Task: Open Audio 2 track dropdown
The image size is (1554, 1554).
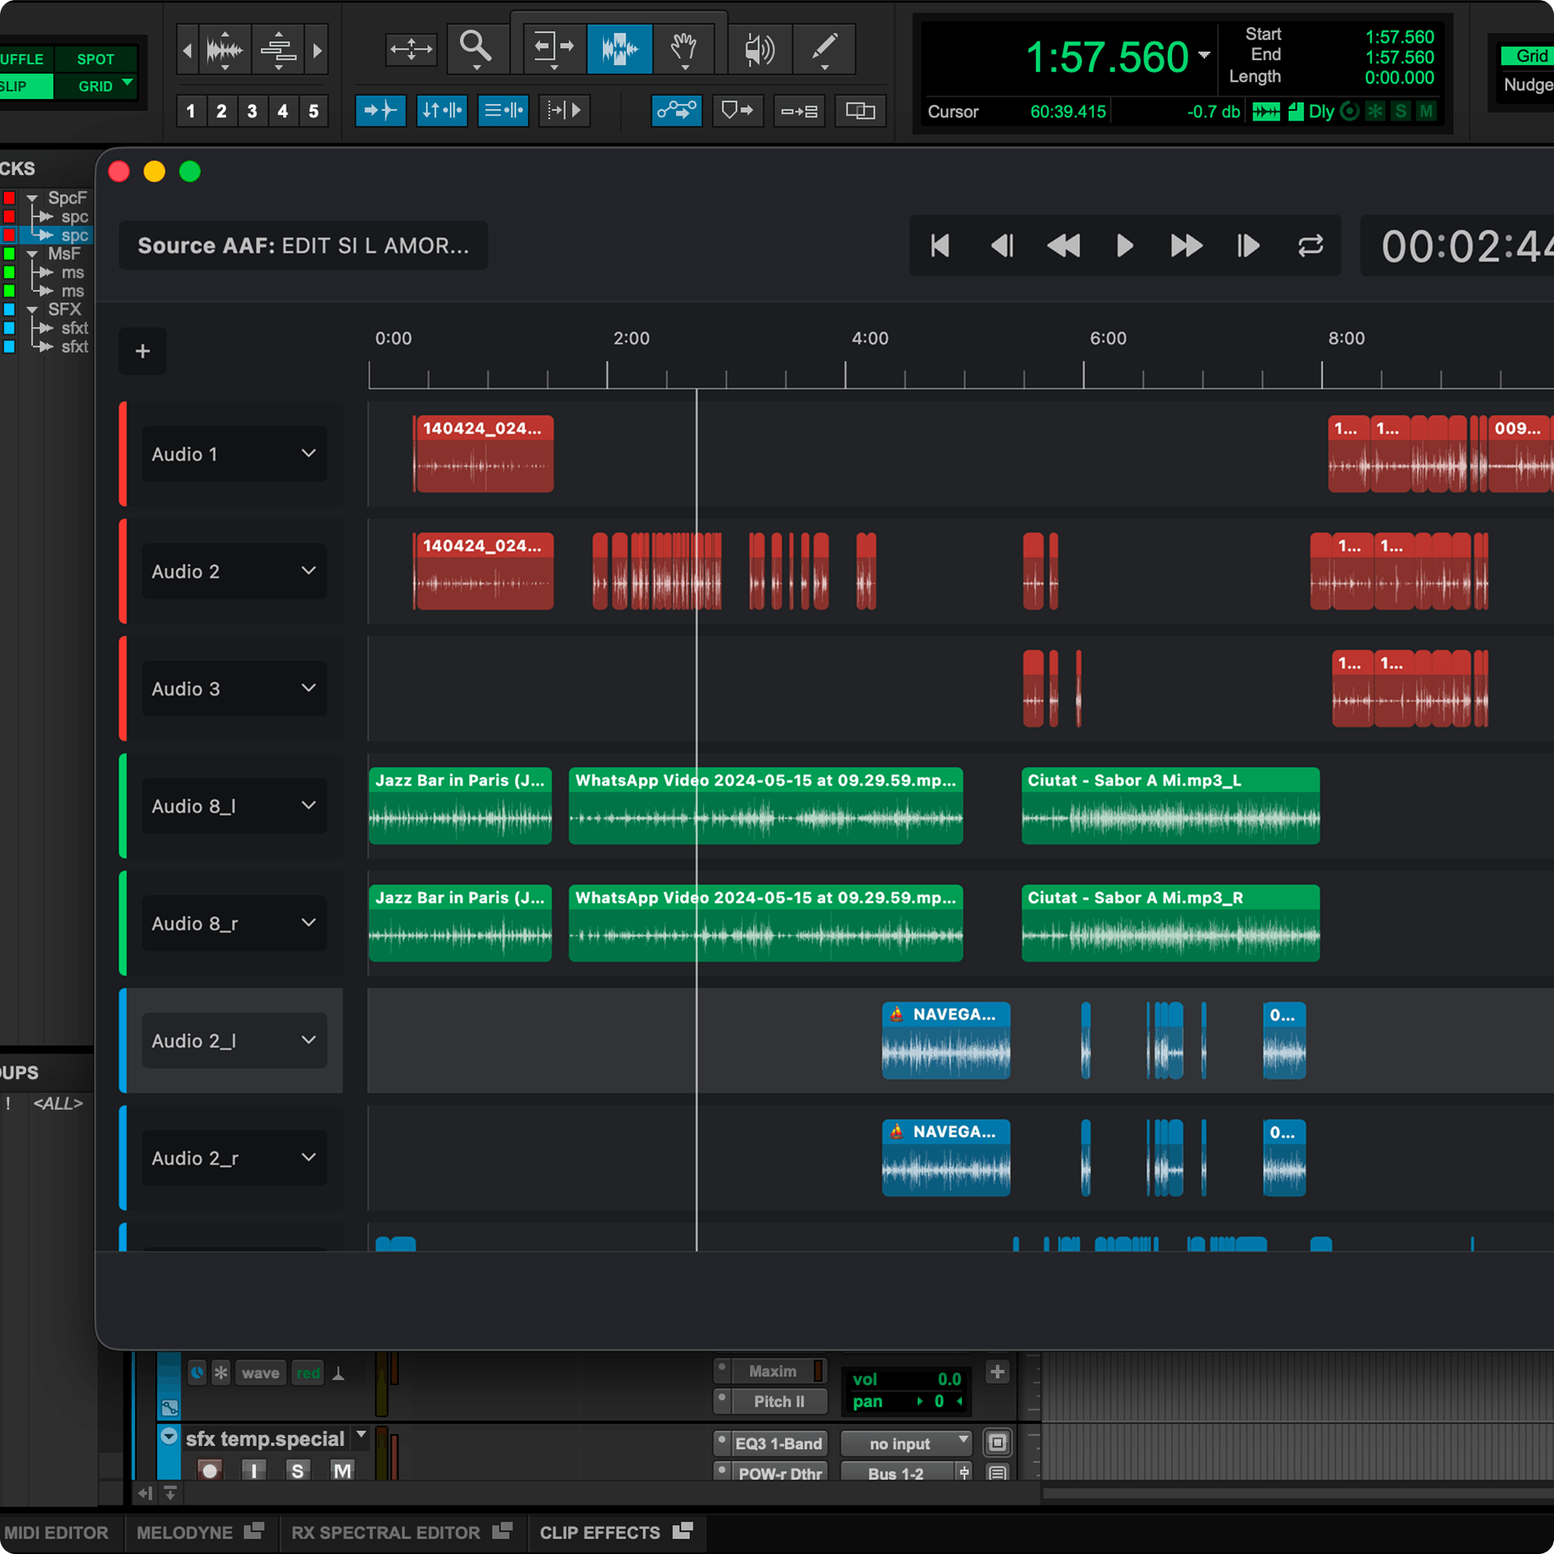Action: 308,571
